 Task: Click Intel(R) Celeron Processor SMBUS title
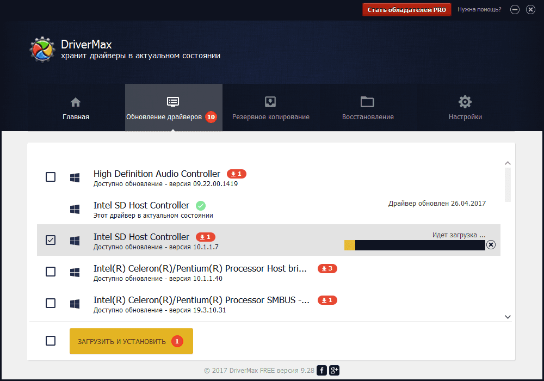click(x=201, y=300)
